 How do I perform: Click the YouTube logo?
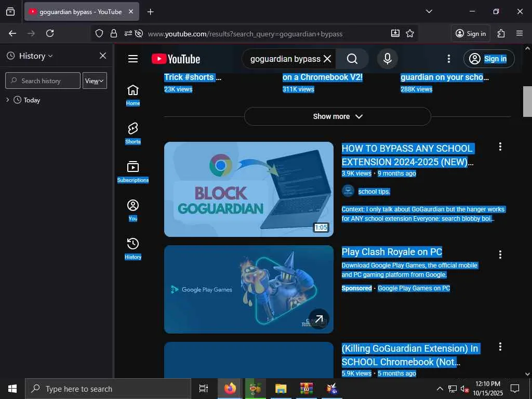click(x=176, y=59)
